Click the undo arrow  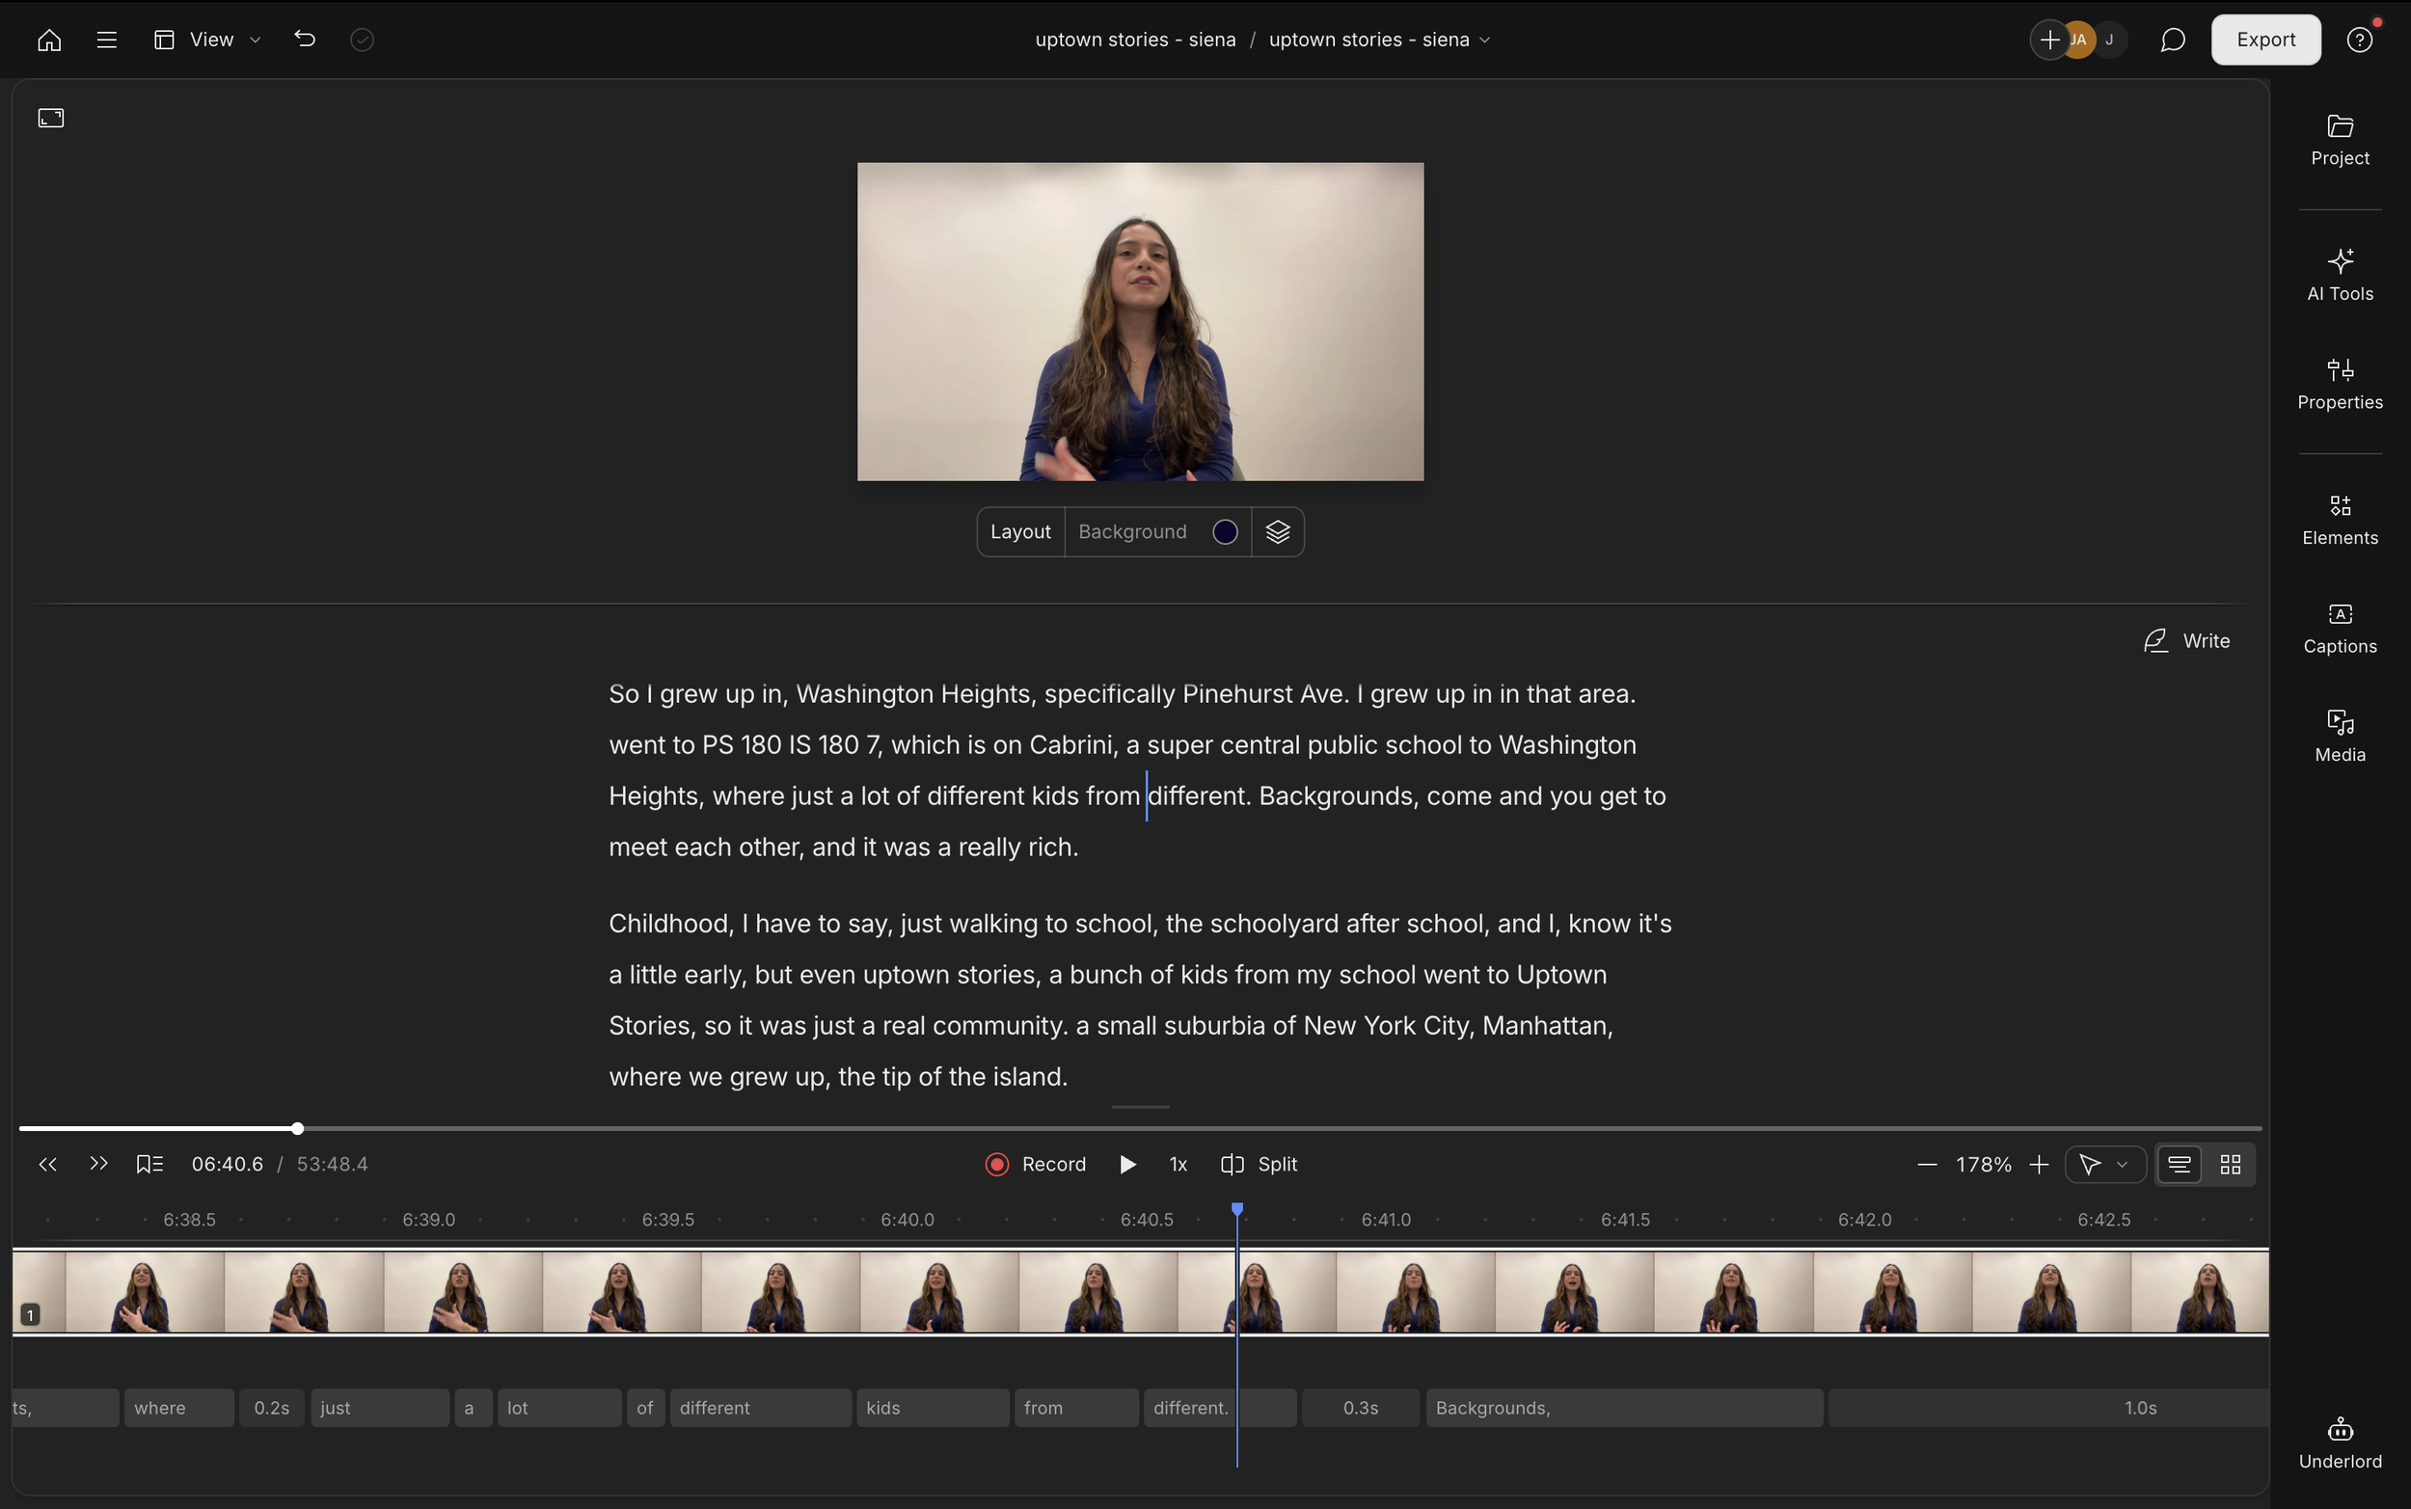coord(305,40)
